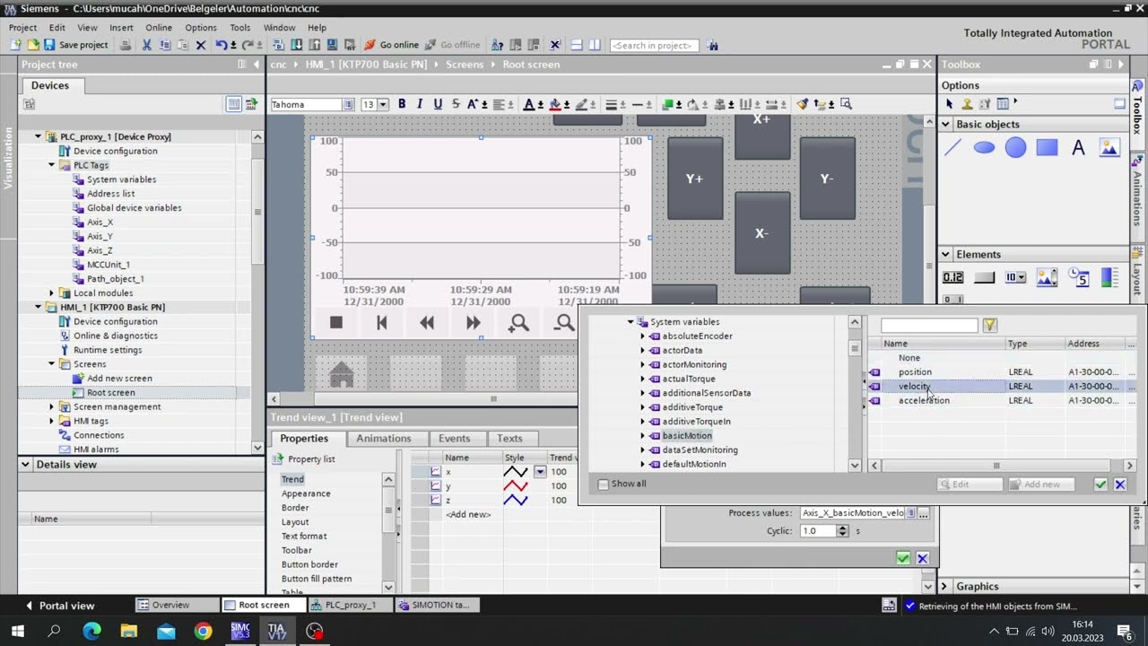Select the Graphic view basic object
The width and height of the screenshot is (1148, 646).
tap(1109, 148)
